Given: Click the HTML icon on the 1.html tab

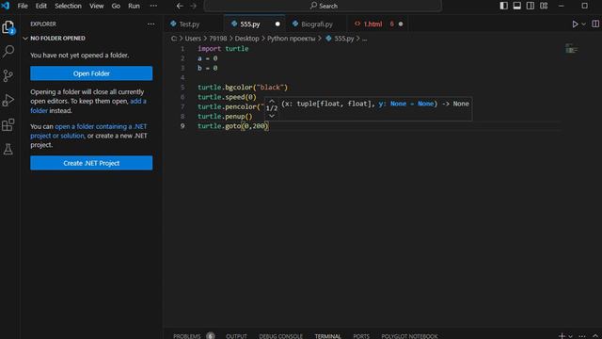Looking at the screenshot, I should pos(357,24).
